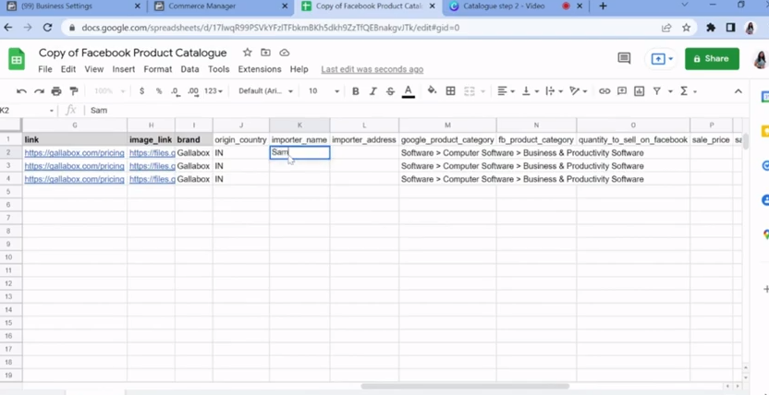Toggle Bold formatting
This screenshot has height=395, width=769.
pyautogui.click(x=356, y=91)
